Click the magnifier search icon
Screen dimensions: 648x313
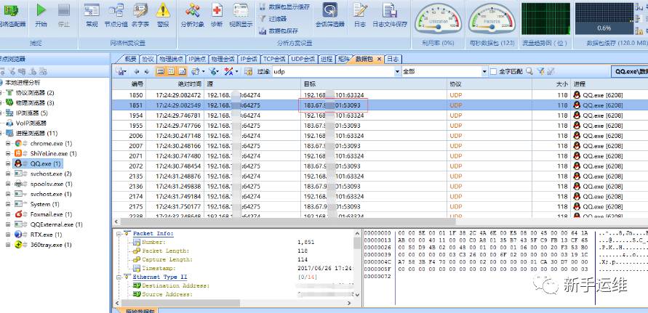pos(529,71)
